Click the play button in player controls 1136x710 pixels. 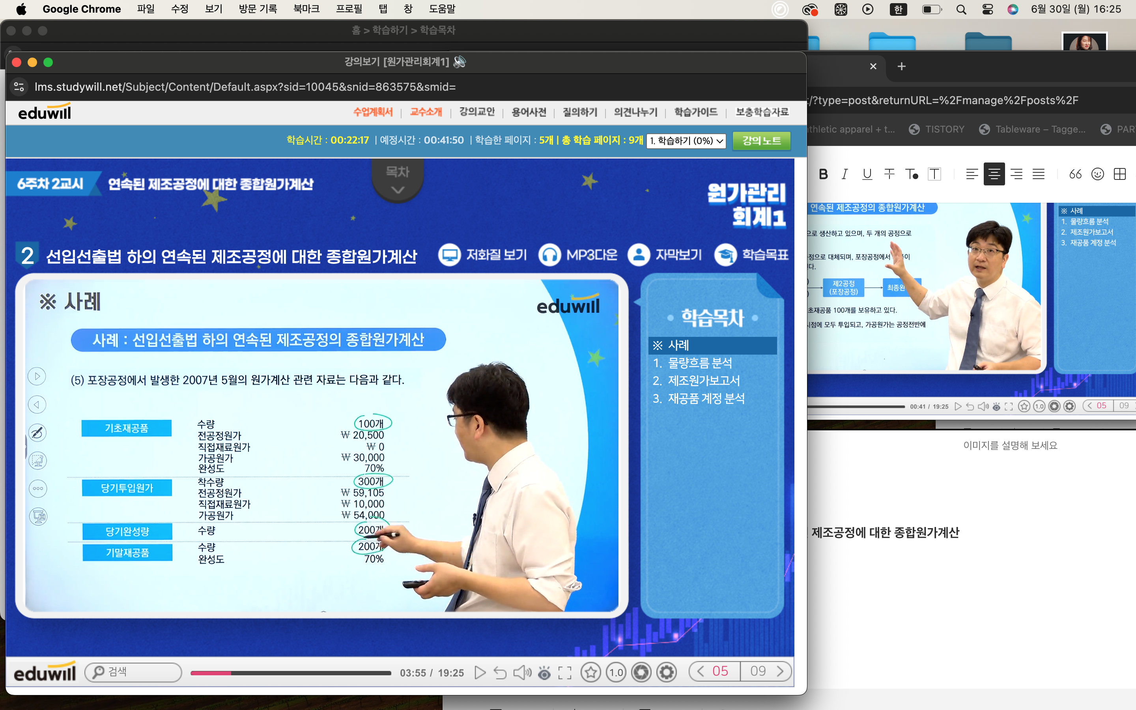(x=480, y=673)
